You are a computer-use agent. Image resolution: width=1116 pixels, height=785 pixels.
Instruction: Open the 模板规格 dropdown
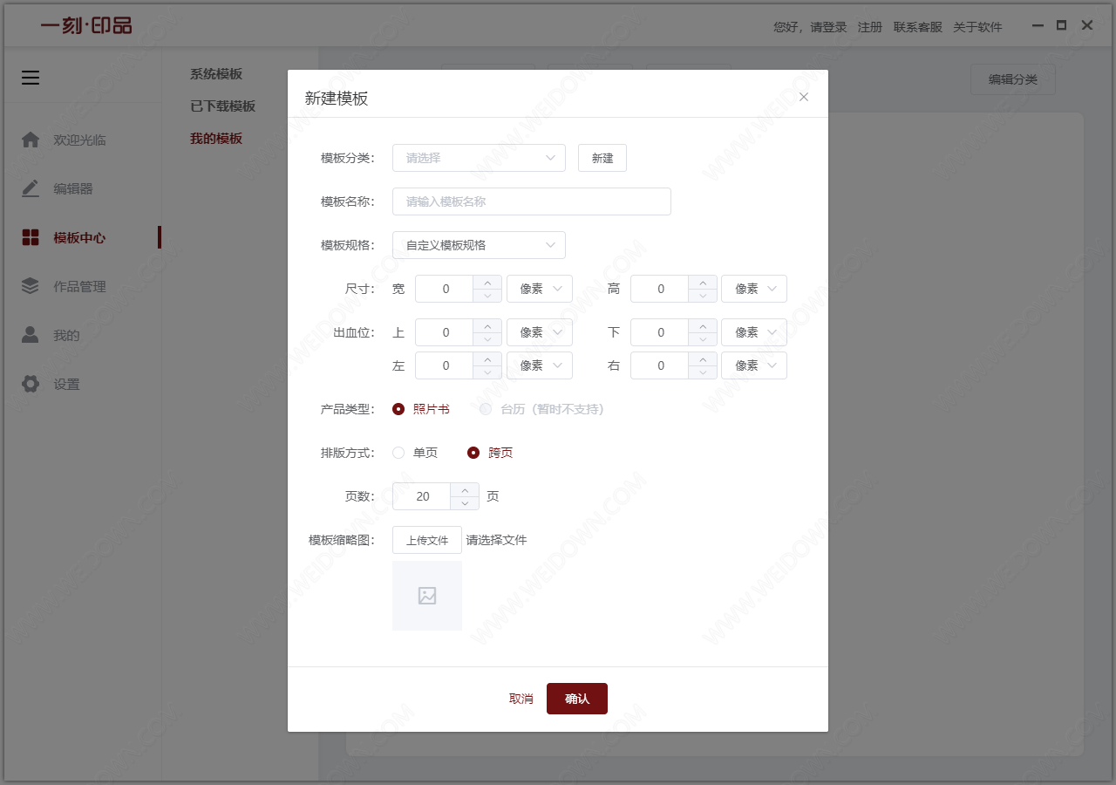(x=479, y=245)
